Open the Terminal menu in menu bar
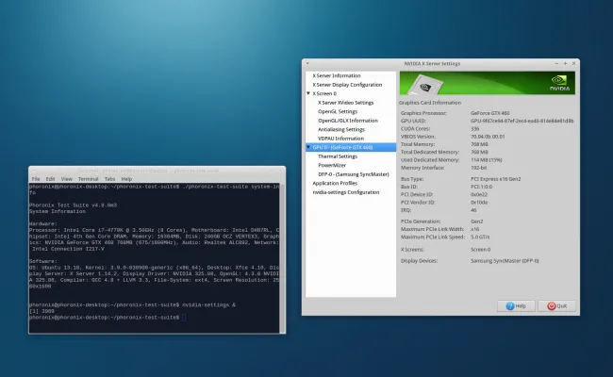613x377 pixels. (x=88, y=178)
